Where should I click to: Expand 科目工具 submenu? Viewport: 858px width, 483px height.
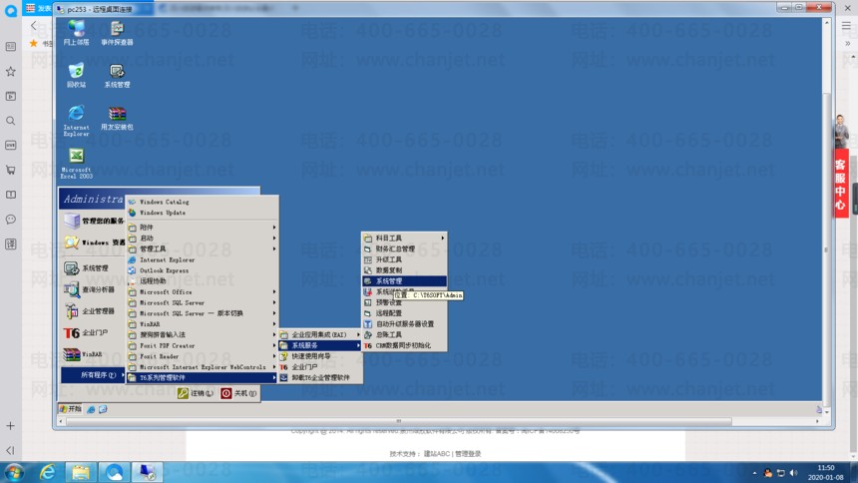click(x=404, y=239)
